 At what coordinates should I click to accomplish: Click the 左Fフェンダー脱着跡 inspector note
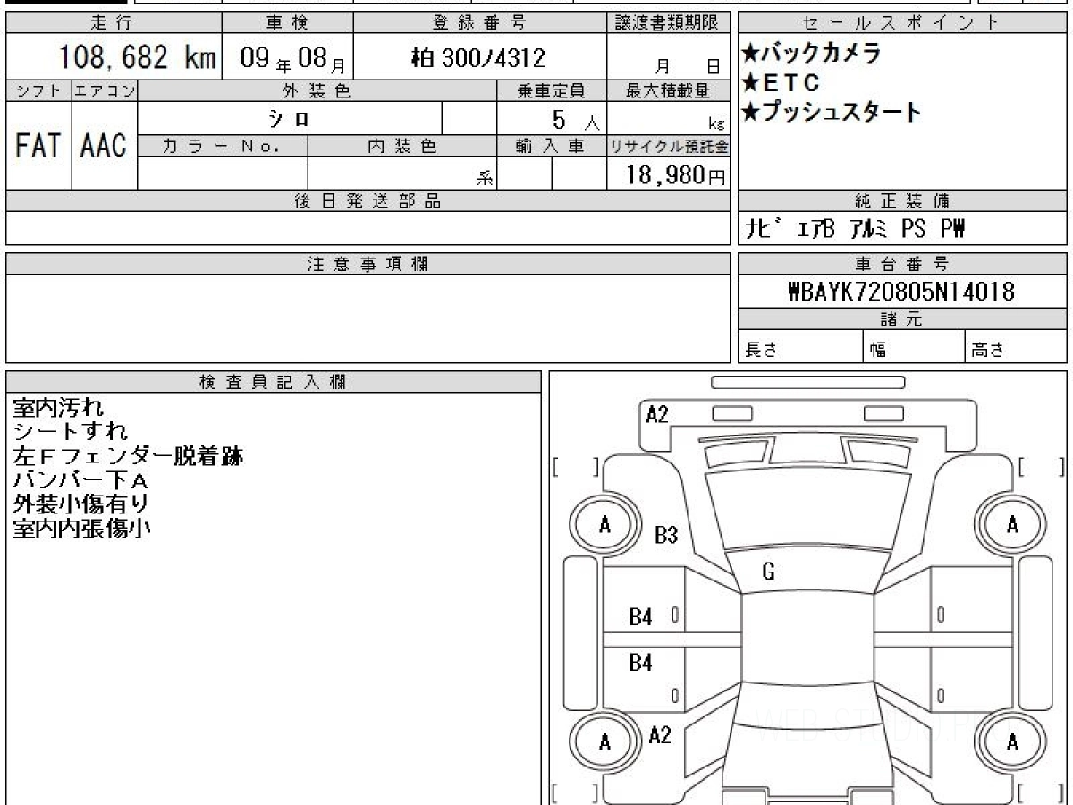coord(128,456)
